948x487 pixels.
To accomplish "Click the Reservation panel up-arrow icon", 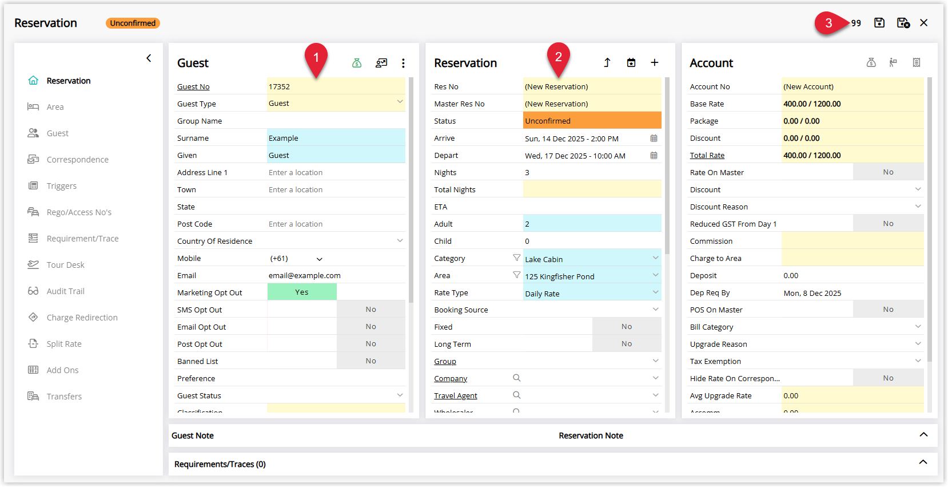I will (607, 63).
